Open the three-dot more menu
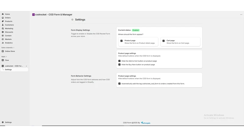Screen dimensions: 244x137 click(x=241, y=15)
